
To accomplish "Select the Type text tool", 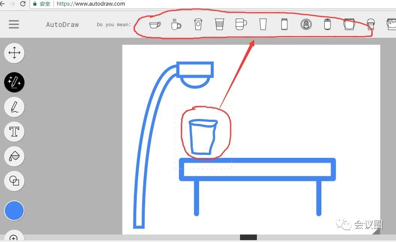I will [x=14, y=131].
